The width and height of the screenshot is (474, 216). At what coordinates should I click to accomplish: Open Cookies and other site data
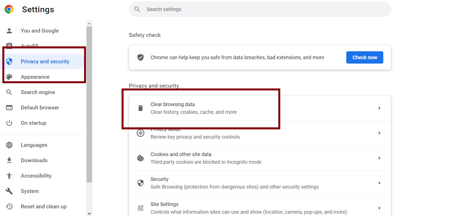(260, 158)
